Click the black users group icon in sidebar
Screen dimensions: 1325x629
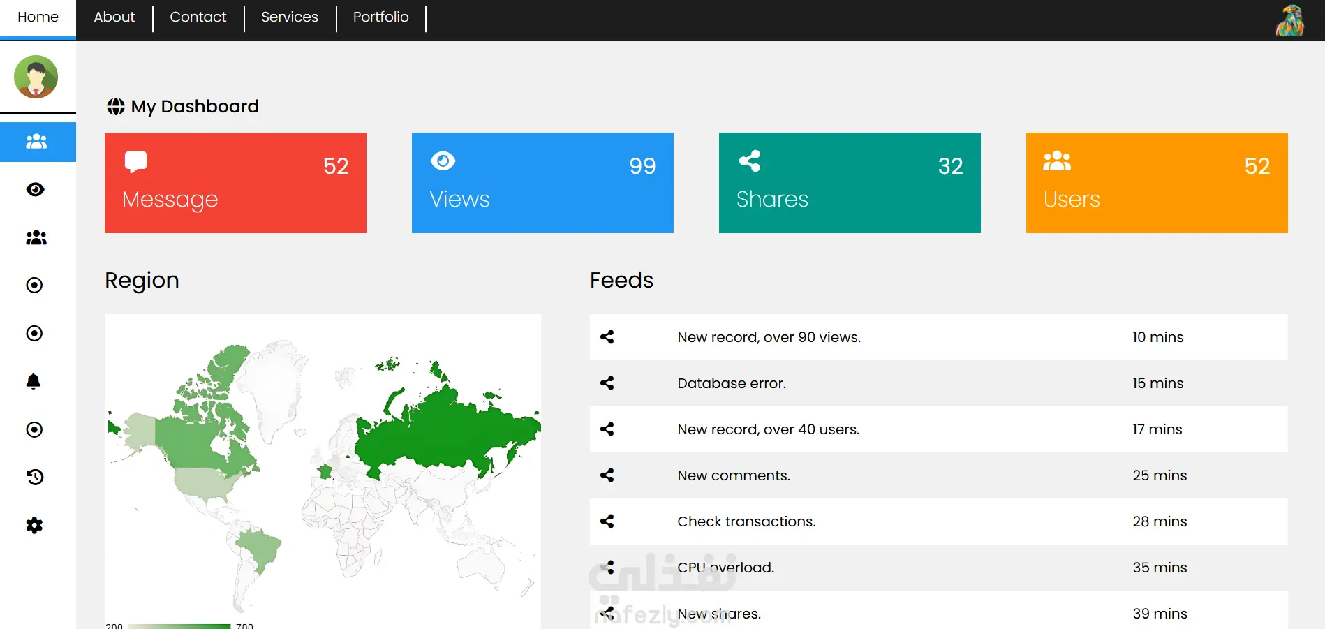pyautogui.click(x=36, y=238)
